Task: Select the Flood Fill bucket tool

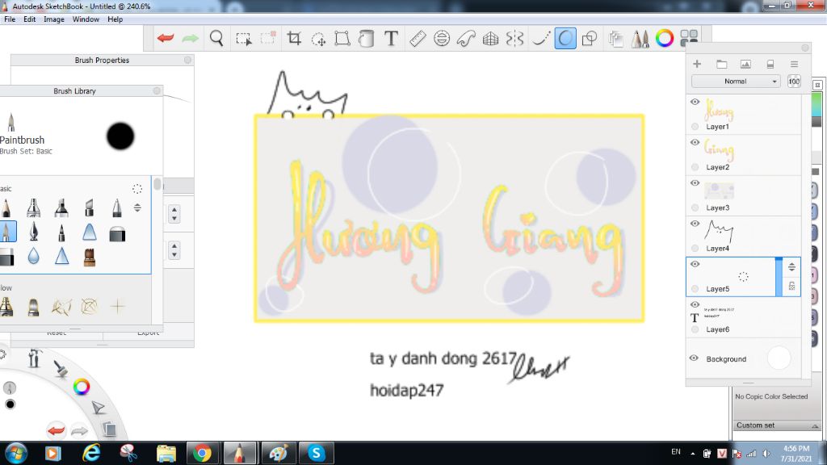Action: pyautogui.click(x=366, y=38)
